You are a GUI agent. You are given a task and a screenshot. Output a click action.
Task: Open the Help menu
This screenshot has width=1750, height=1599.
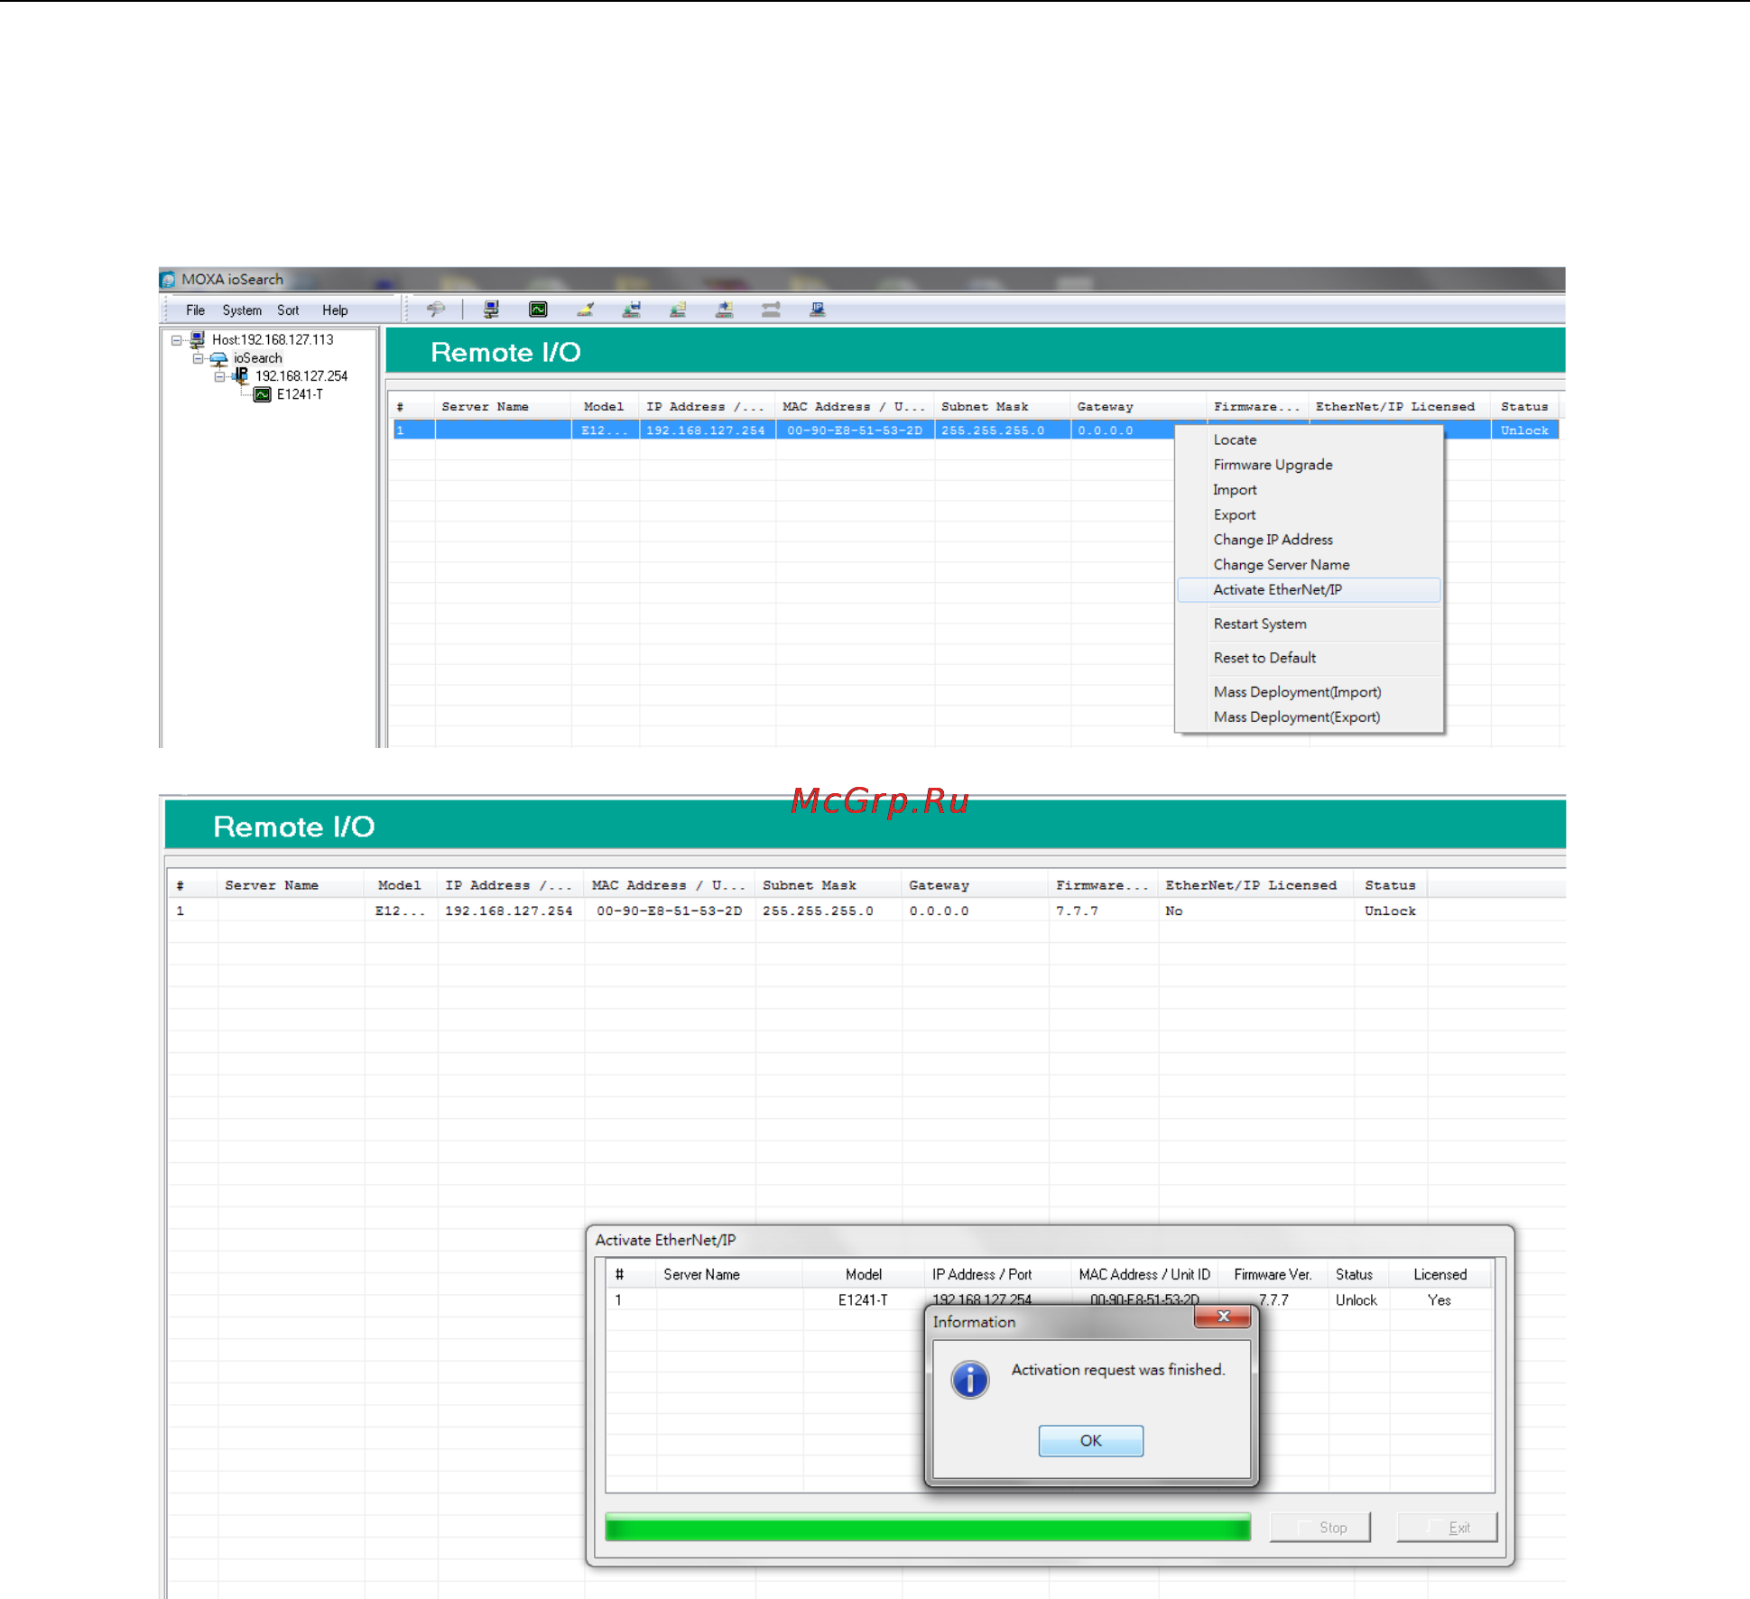point(335,310)
